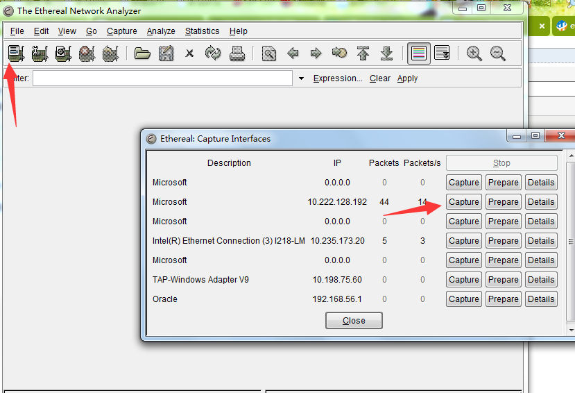Image resolution: width=575 pixels, height=393 pixels.
Task: Go back in packet history arrow
Action: point(293,53)
